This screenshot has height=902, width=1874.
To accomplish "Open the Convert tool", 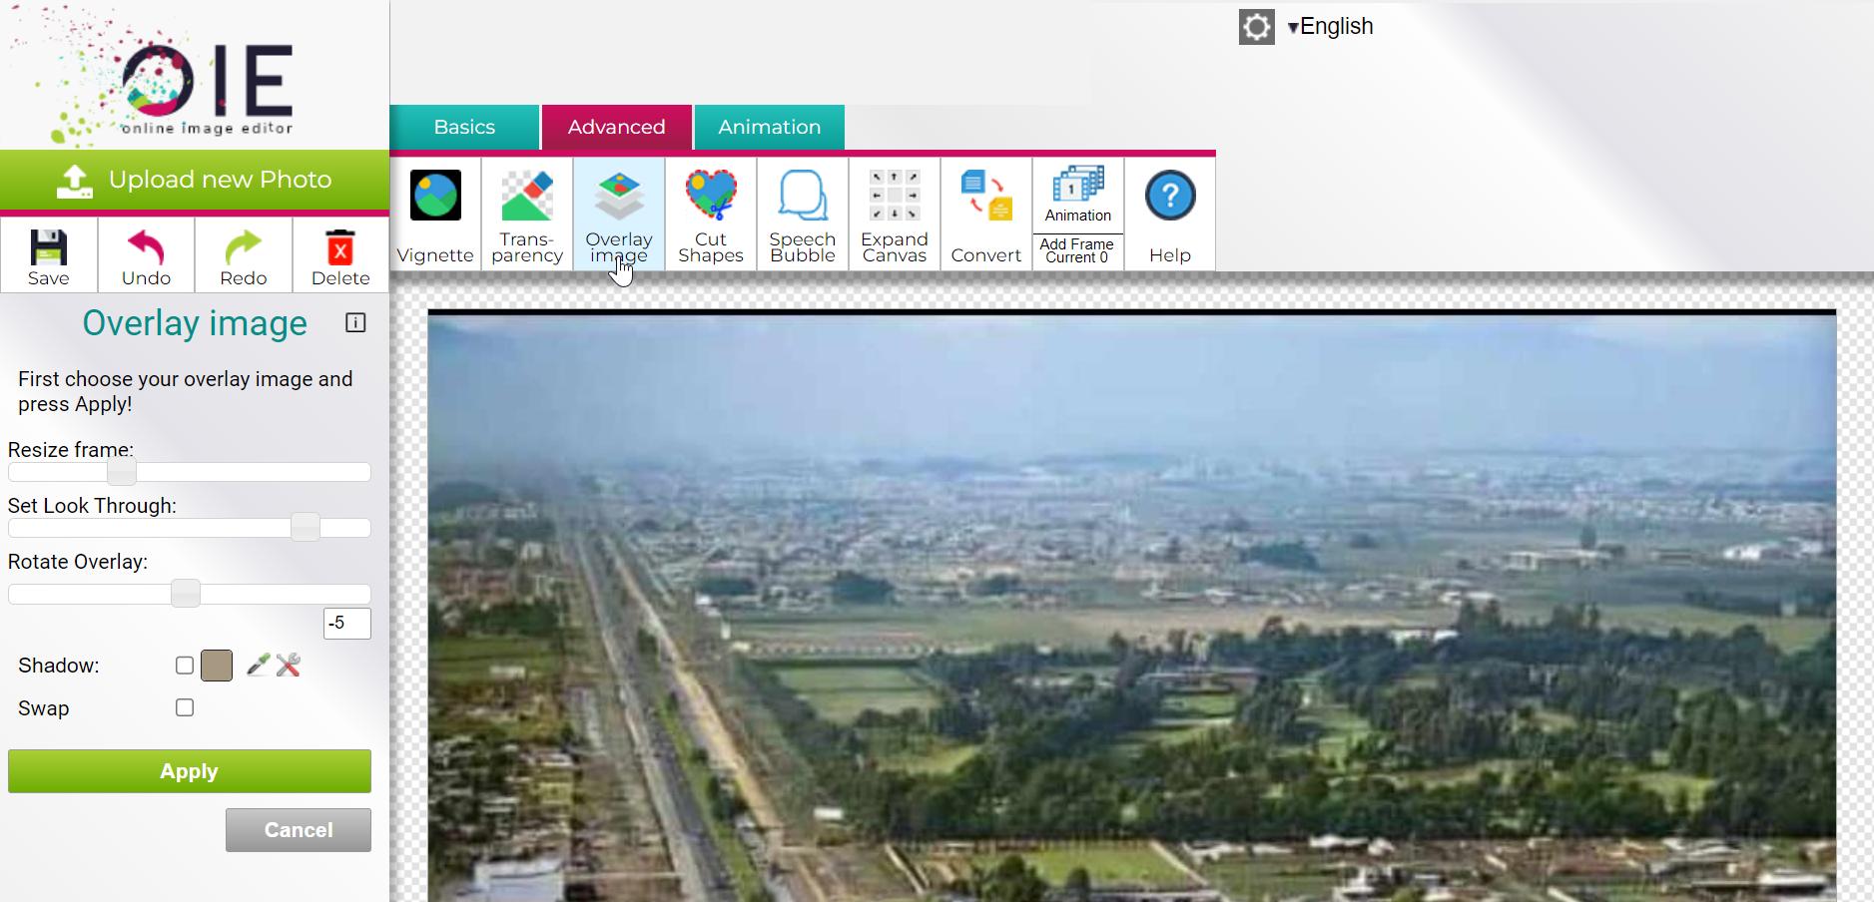I will pyautogui.click(x=986, y=215).
